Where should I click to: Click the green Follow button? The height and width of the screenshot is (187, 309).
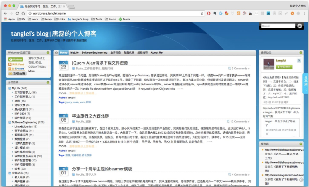point(15,59)
